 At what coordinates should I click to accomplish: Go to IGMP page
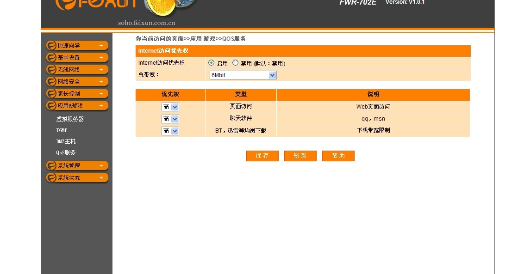click(x=62, y=130)
